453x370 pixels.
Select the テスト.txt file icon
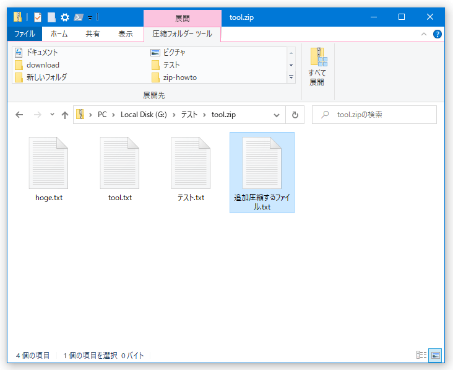[x=191, y=163]
